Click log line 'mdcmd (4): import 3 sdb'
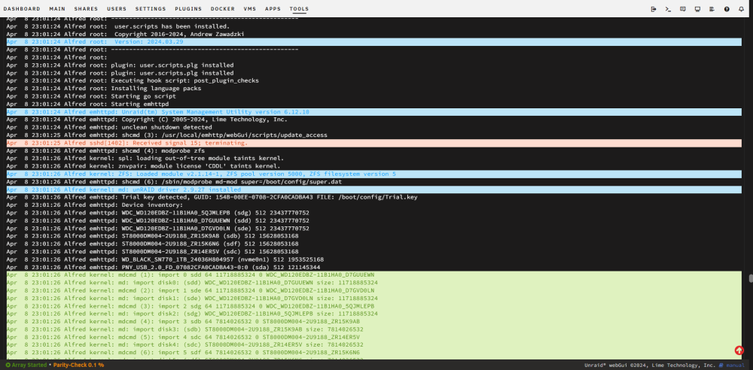Image resolution: width=753 pixels, height=370 pixels. pos(374,322)
